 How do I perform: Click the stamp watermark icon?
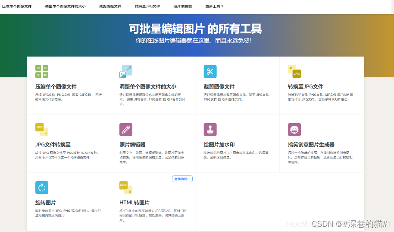[x=210, y=130]
